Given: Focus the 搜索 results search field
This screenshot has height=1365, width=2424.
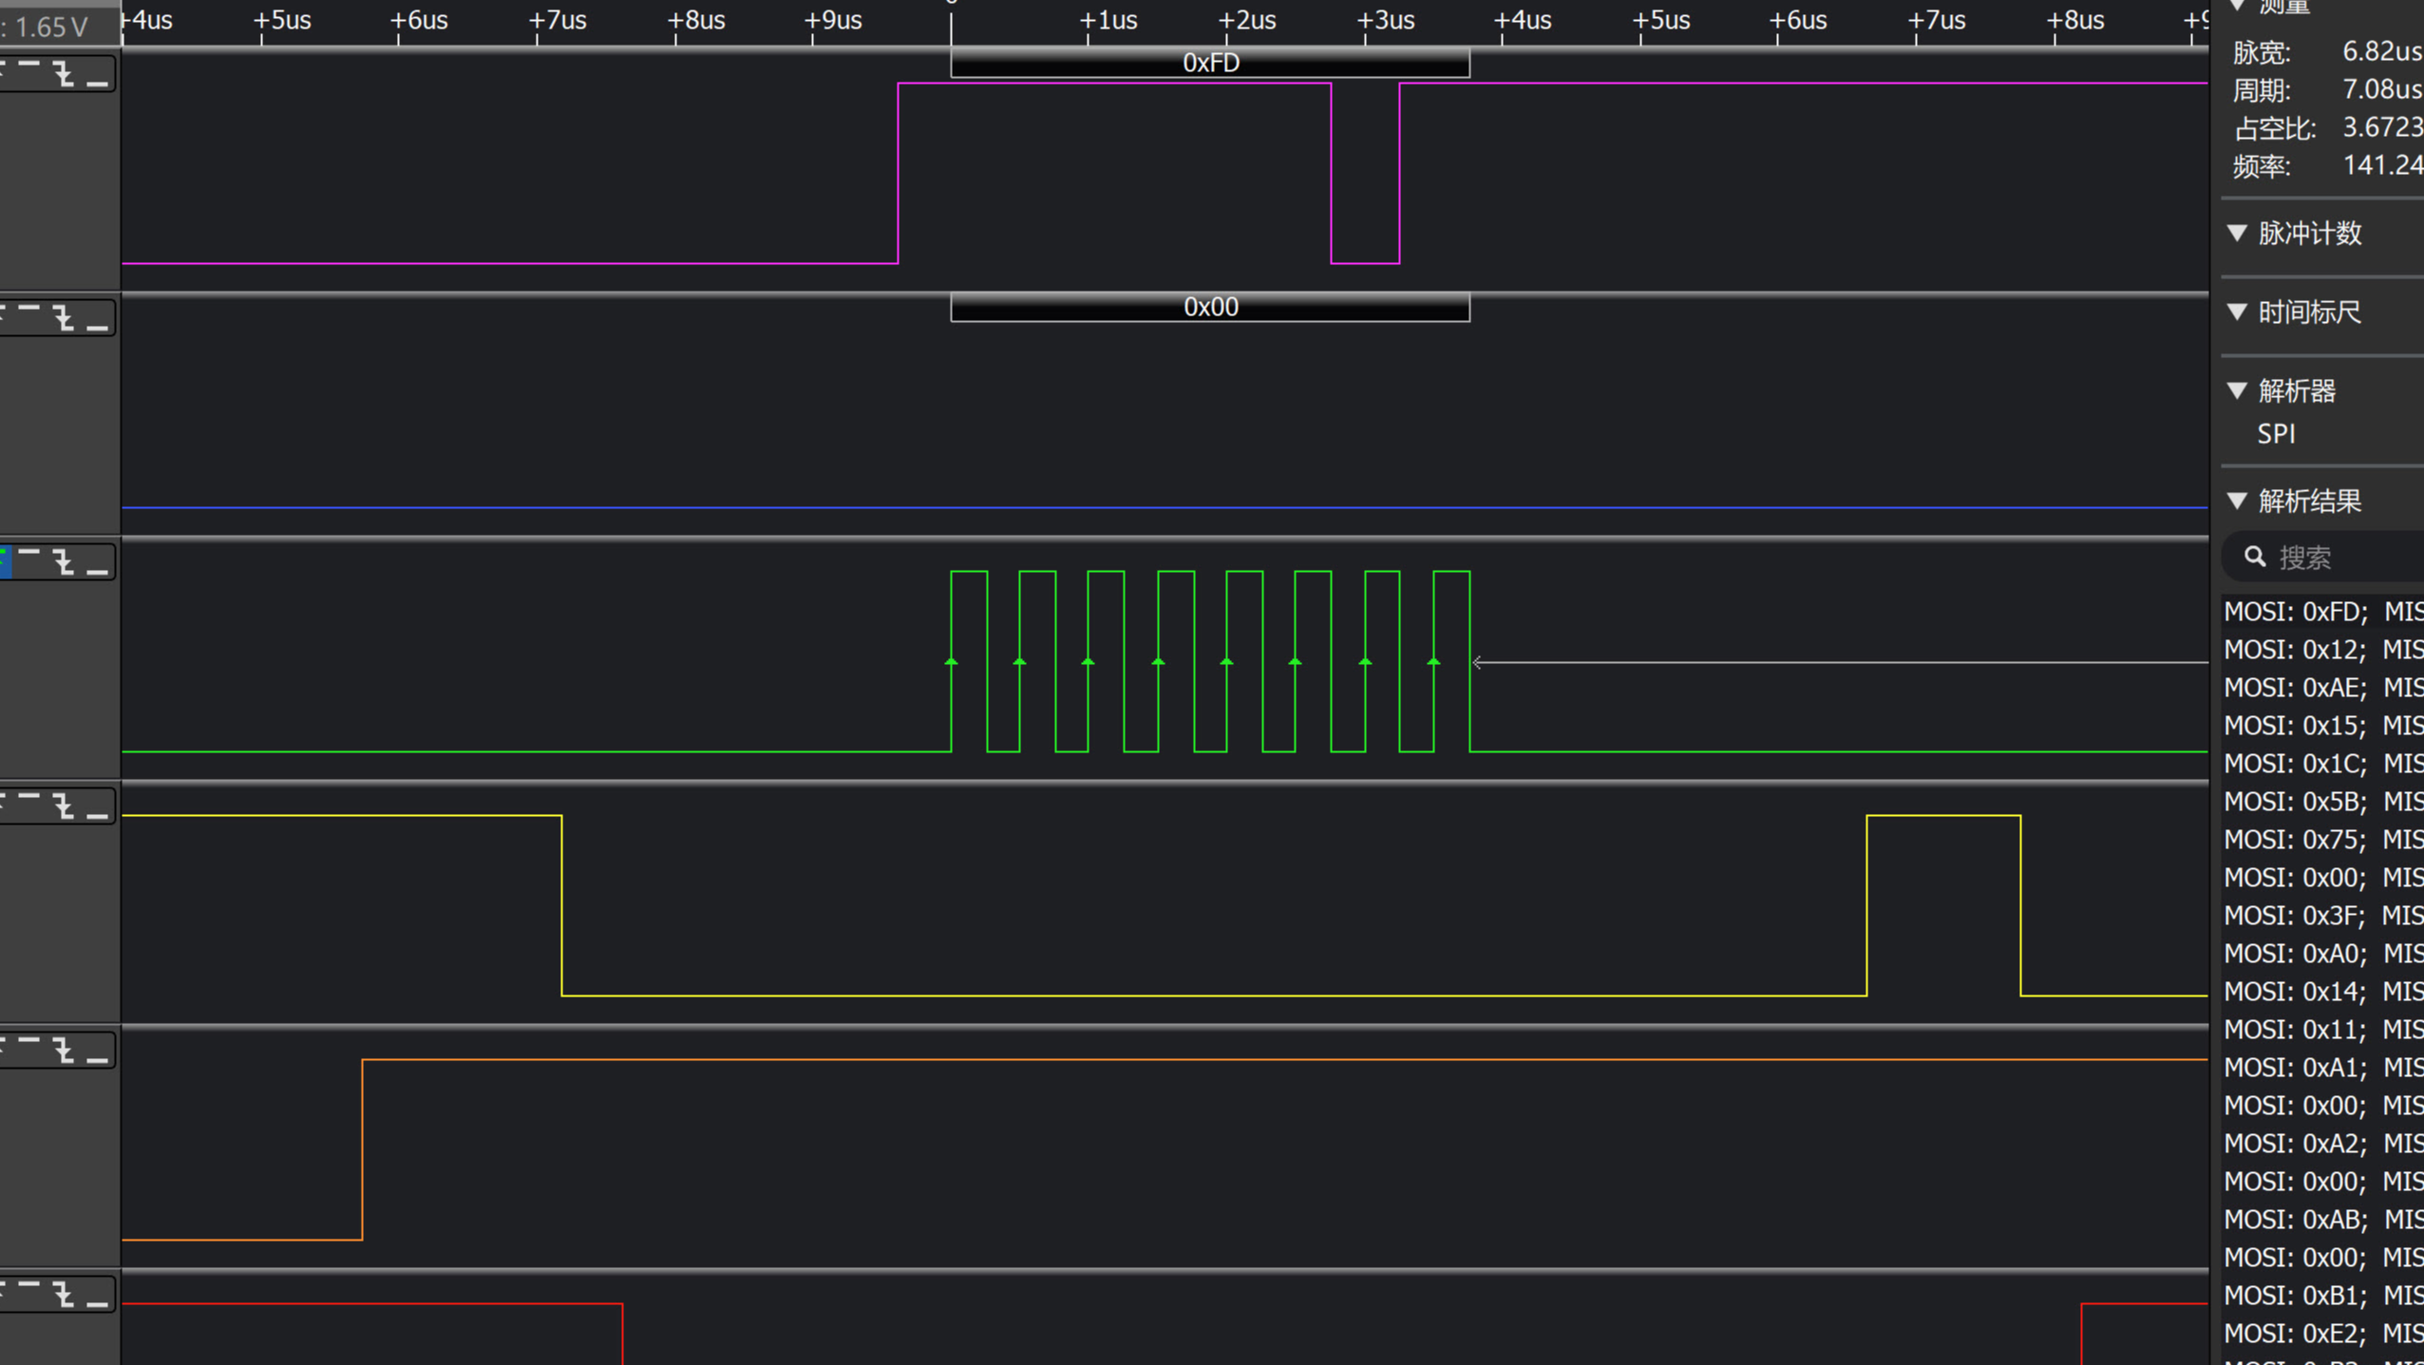Looking at the screenshot, I should [x=2323, y=557].
